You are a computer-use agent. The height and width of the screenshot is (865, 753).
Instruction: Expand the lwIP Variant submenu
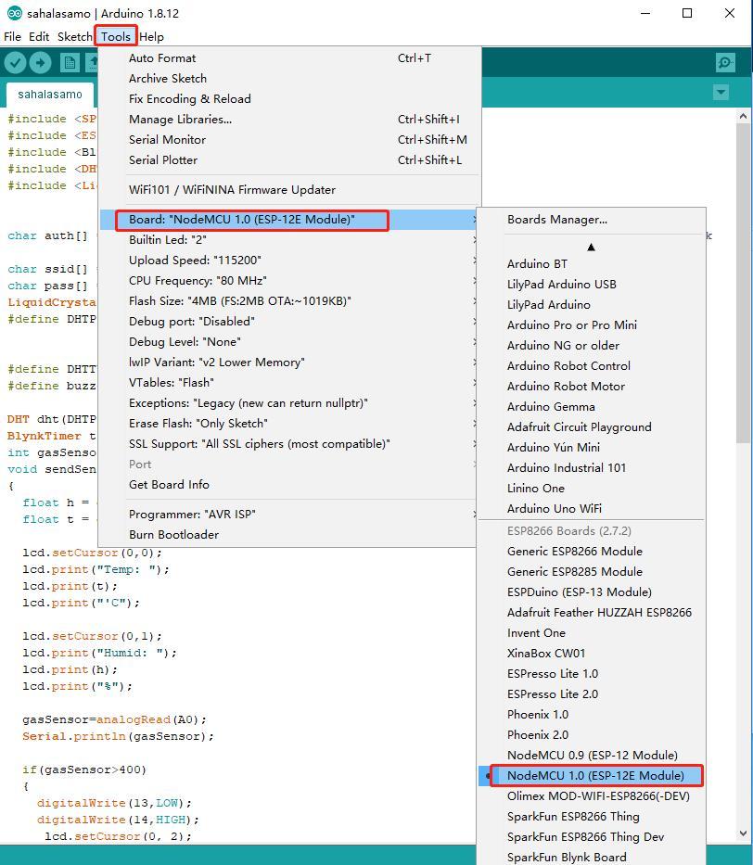pos(288,363)
